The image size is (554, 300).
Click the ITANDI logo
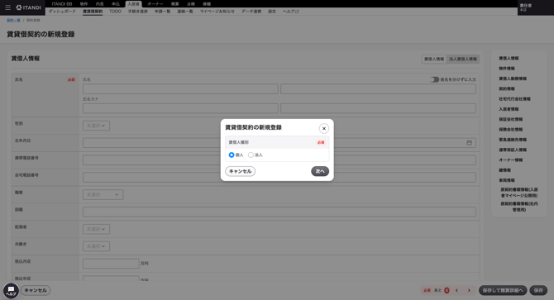click(x=29, y=7)
